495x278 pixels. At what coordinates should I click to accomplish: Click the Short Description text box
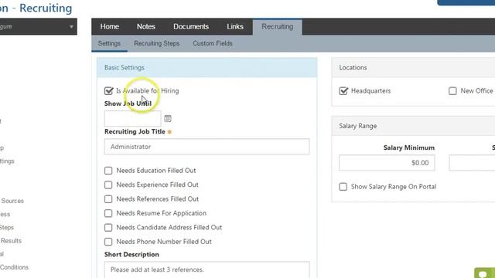pyautogui.click(x=207, y=270)
